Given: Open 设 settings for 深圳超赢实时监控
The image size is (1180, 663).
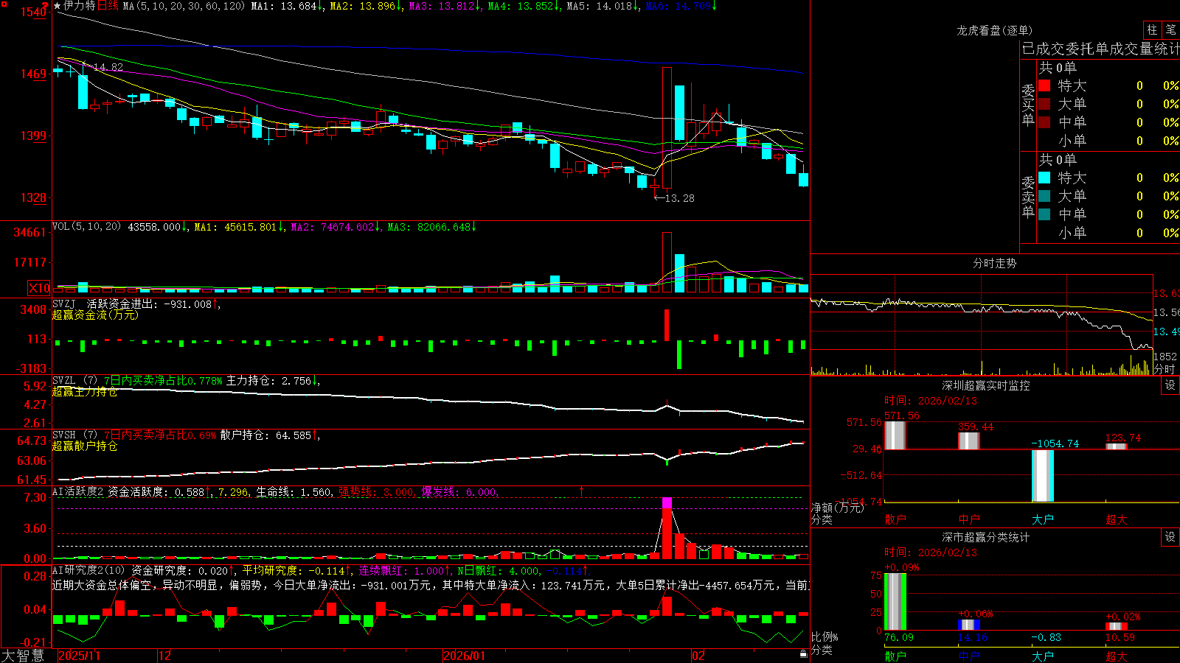Looking at the screenshot, I should tap(1170, 385).
